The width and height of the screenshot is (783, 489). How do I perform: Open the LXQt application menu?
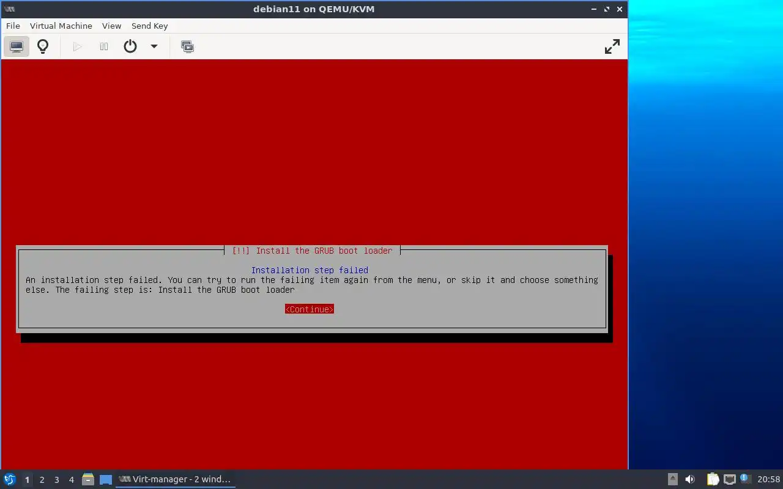coord(9,479)
